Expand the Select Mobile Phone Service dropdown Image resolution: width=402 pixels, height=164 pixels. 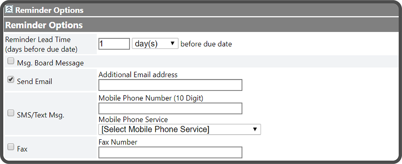[x=180, y=130]
